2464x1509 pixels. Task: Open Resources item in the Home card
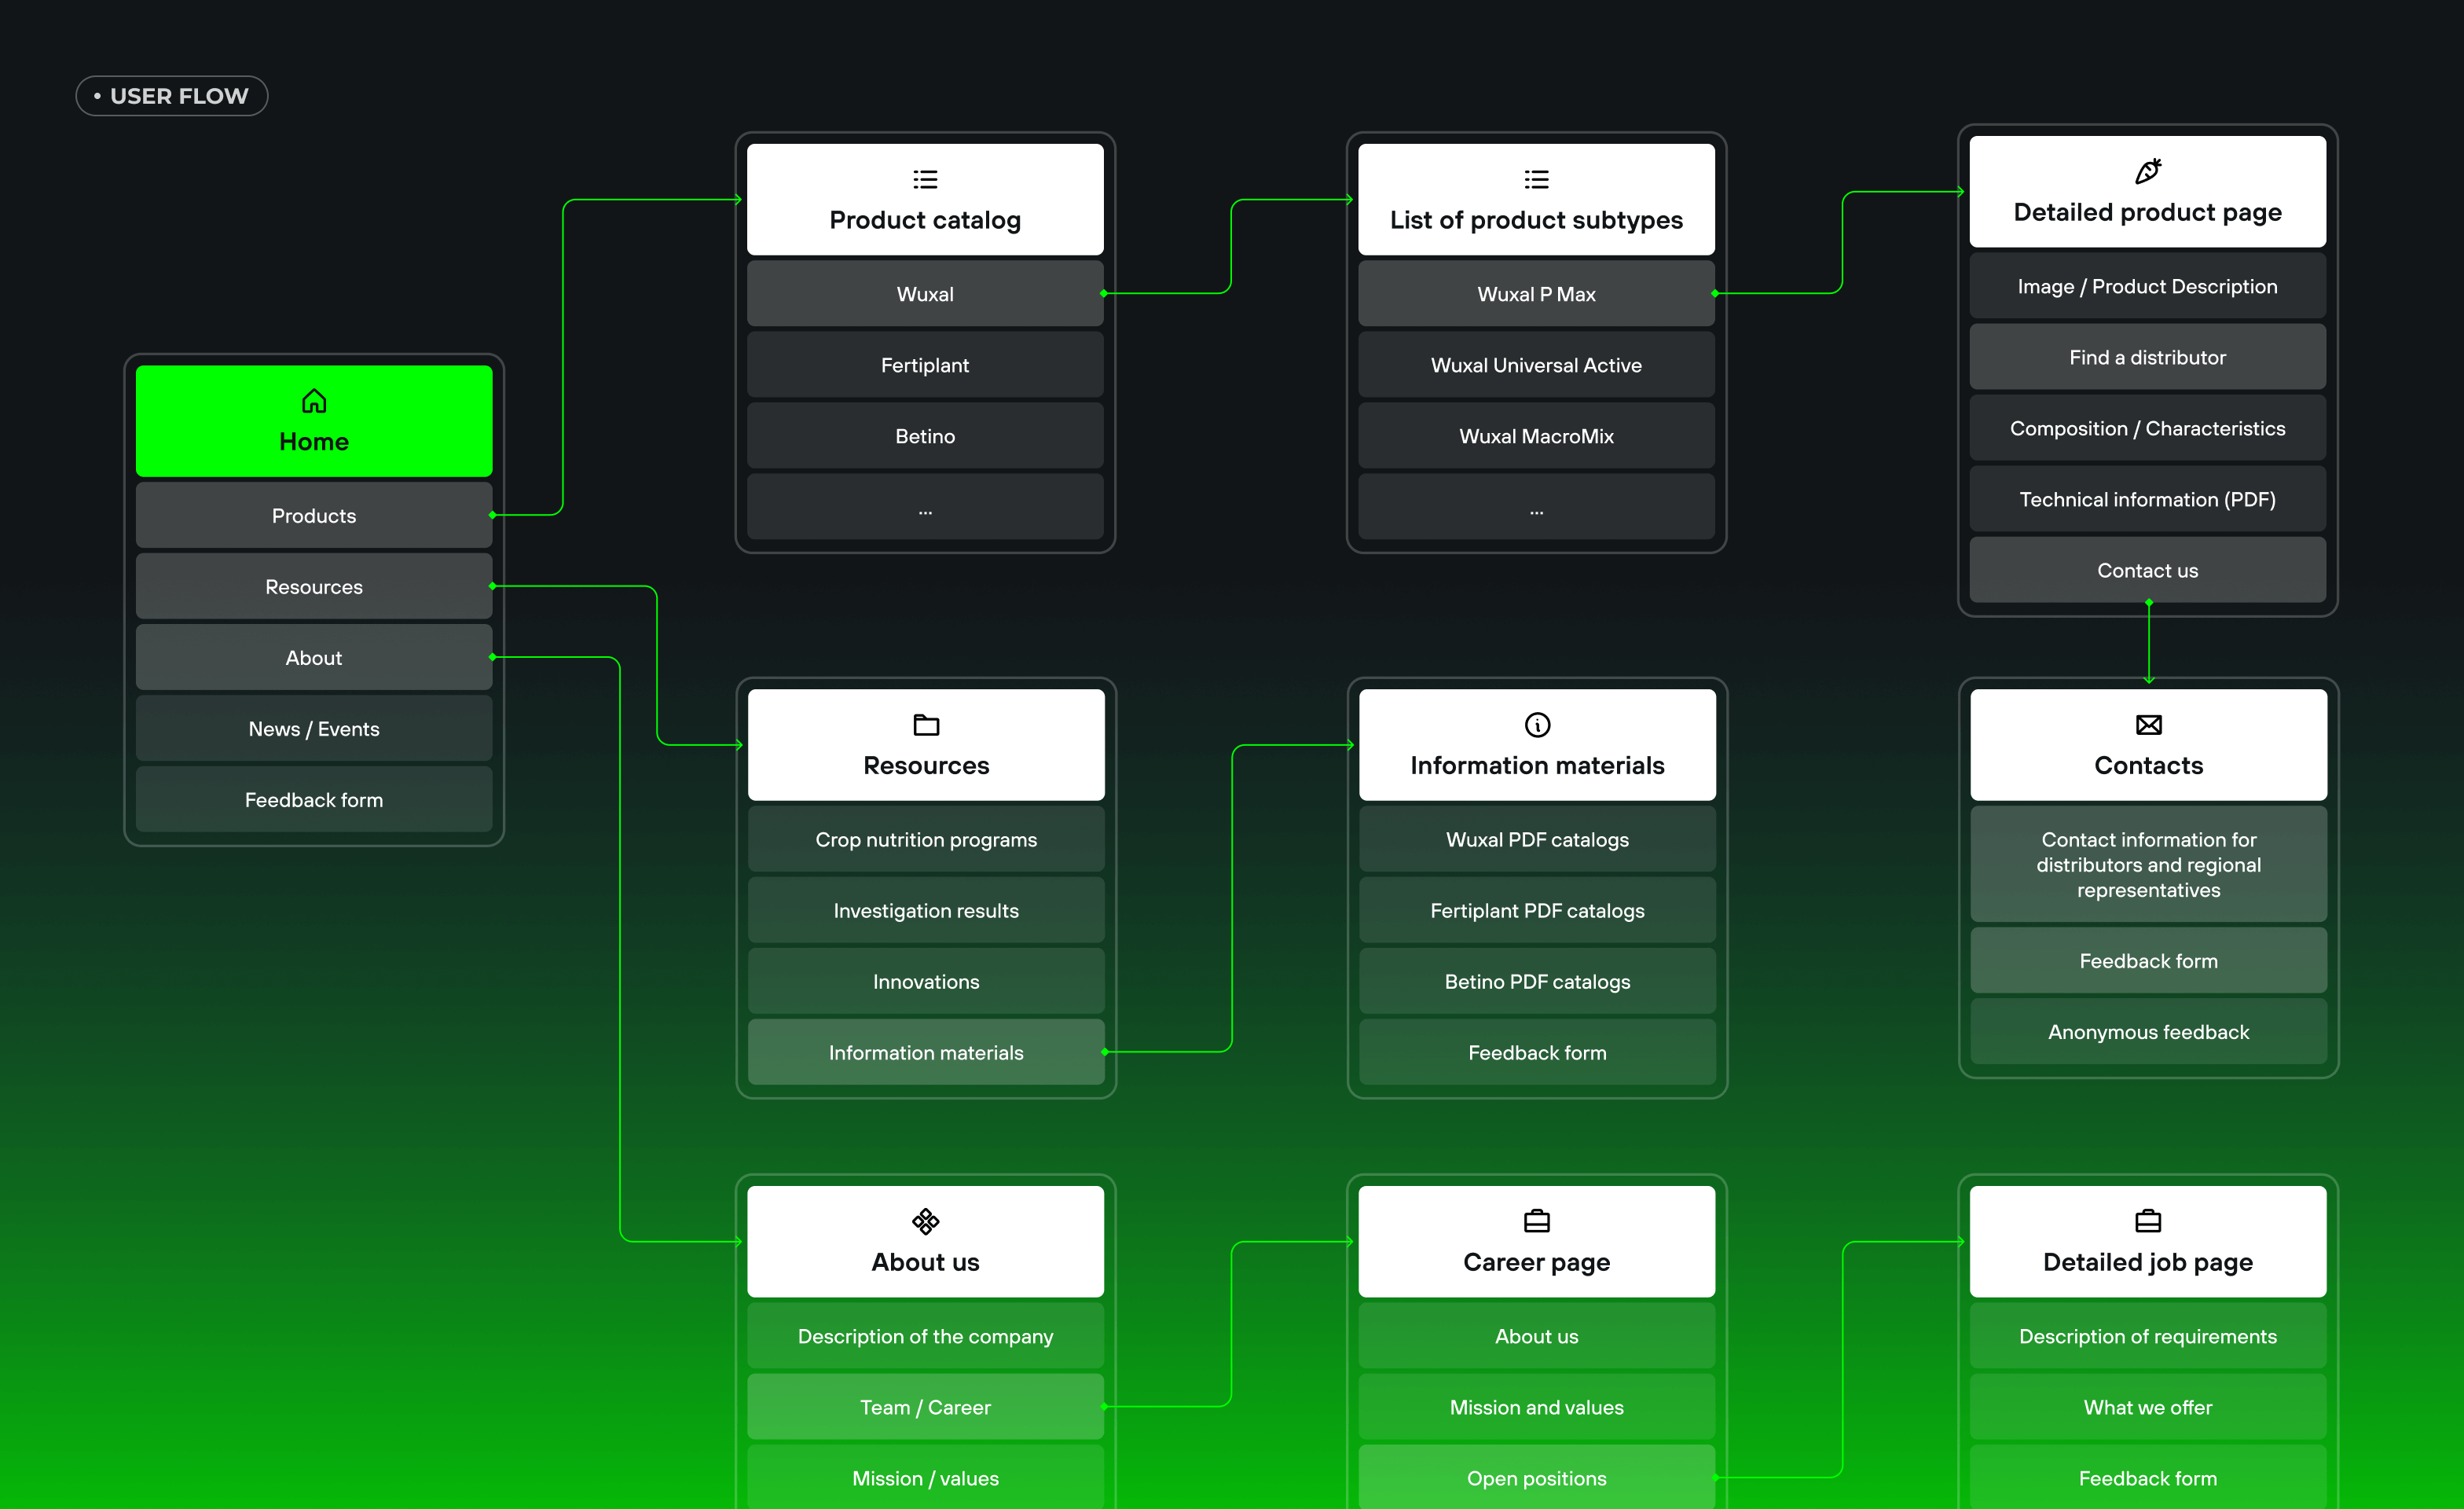coord(314,586)
